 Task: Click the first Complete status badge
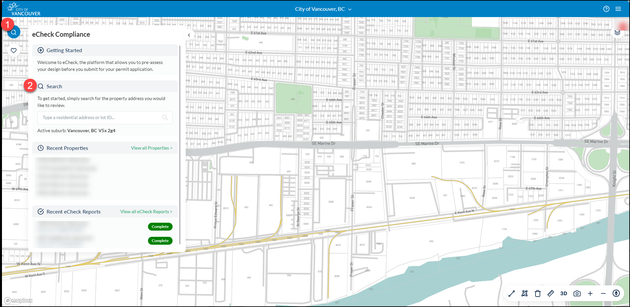coord(160,227)
